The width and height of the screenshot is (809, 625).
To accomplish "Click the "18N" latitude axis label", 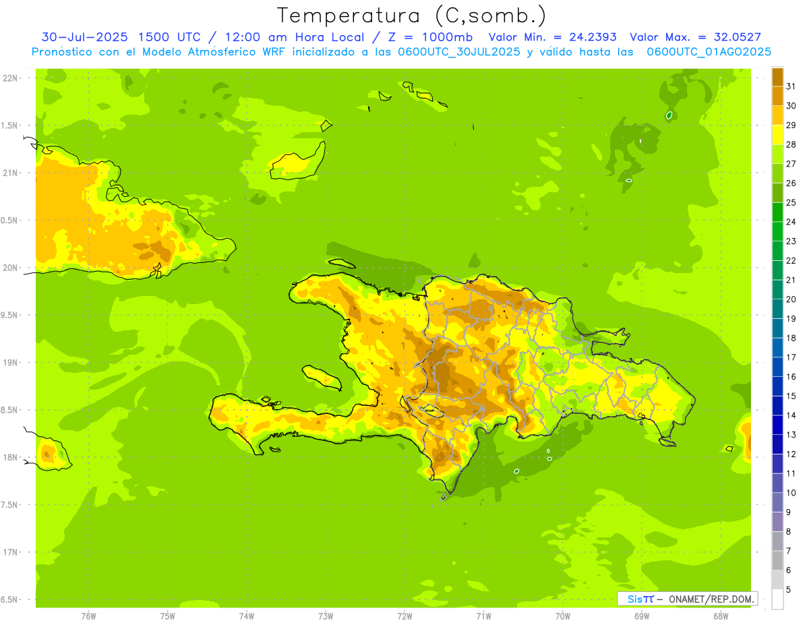I will 10,457.
